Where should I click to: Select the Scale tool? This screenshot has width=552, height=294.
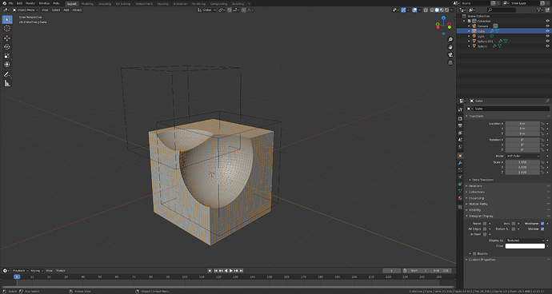point(7,56)
